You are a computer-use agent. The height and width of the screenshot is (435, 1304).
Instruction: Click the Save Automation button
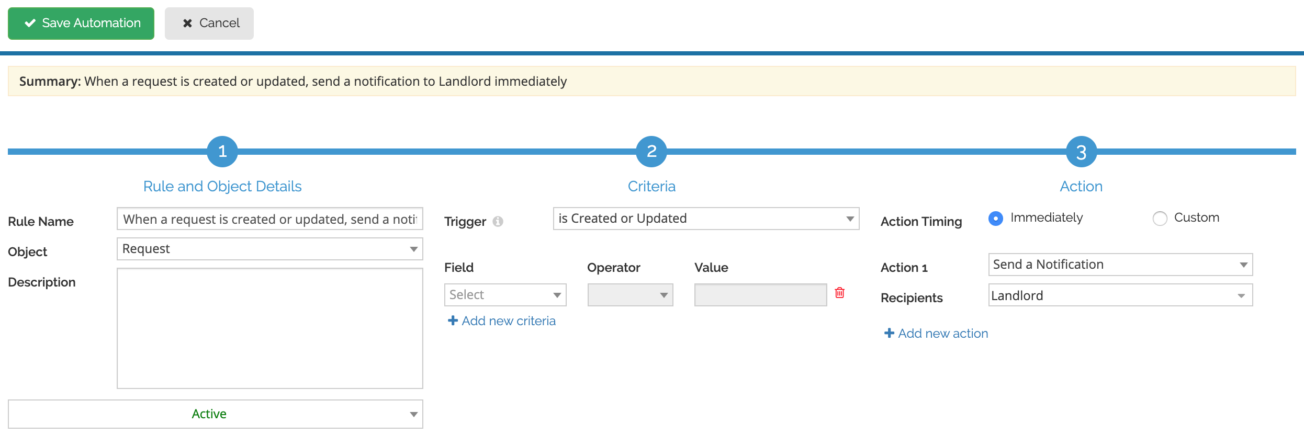tap(81, 23)
